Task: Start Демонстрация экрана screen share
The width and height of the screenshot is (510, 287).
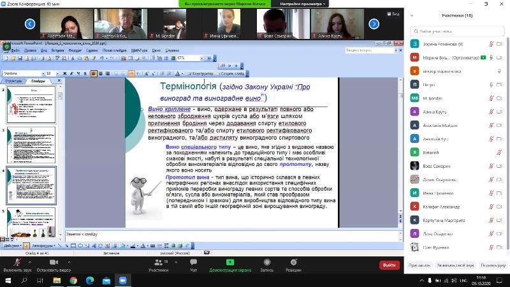Action: click(230, 265)
